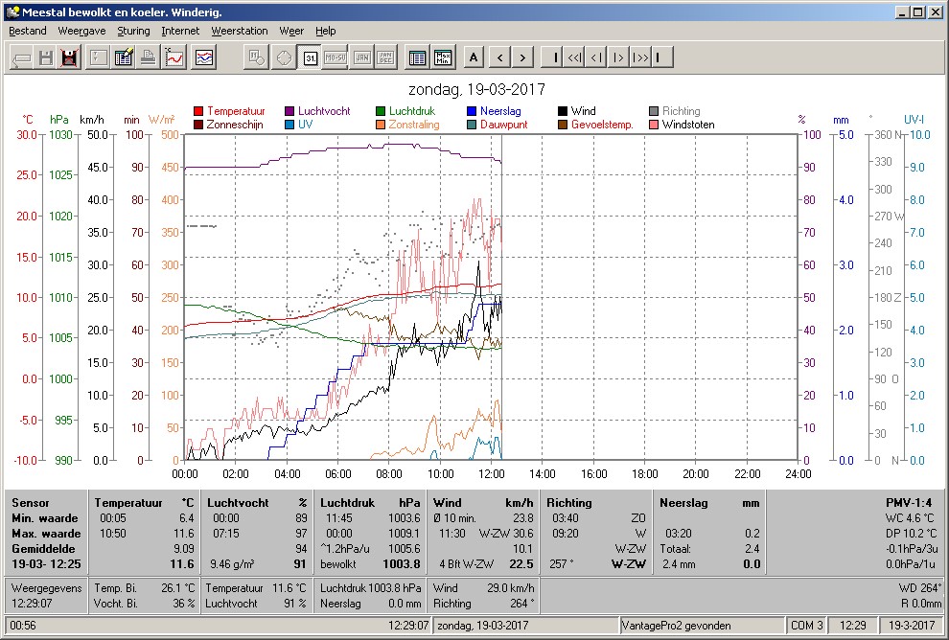This screenshot has width=949, height=640.
Task: Select the day view '31' button
Action: tap(310, 57)
